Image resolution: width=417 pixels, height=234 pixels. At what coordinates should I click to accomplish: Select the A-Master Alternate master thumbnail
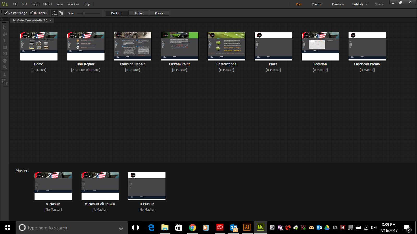(100, 186)
